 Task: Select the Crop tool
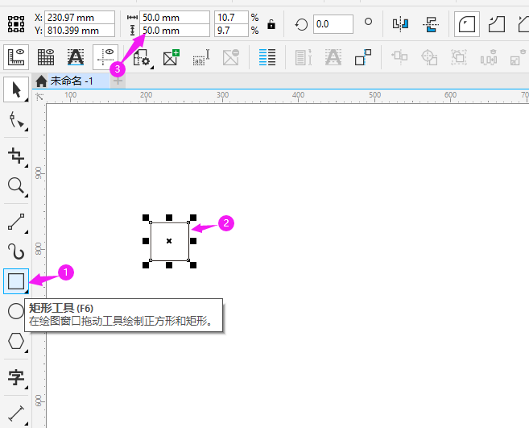(x=16, y=156)
